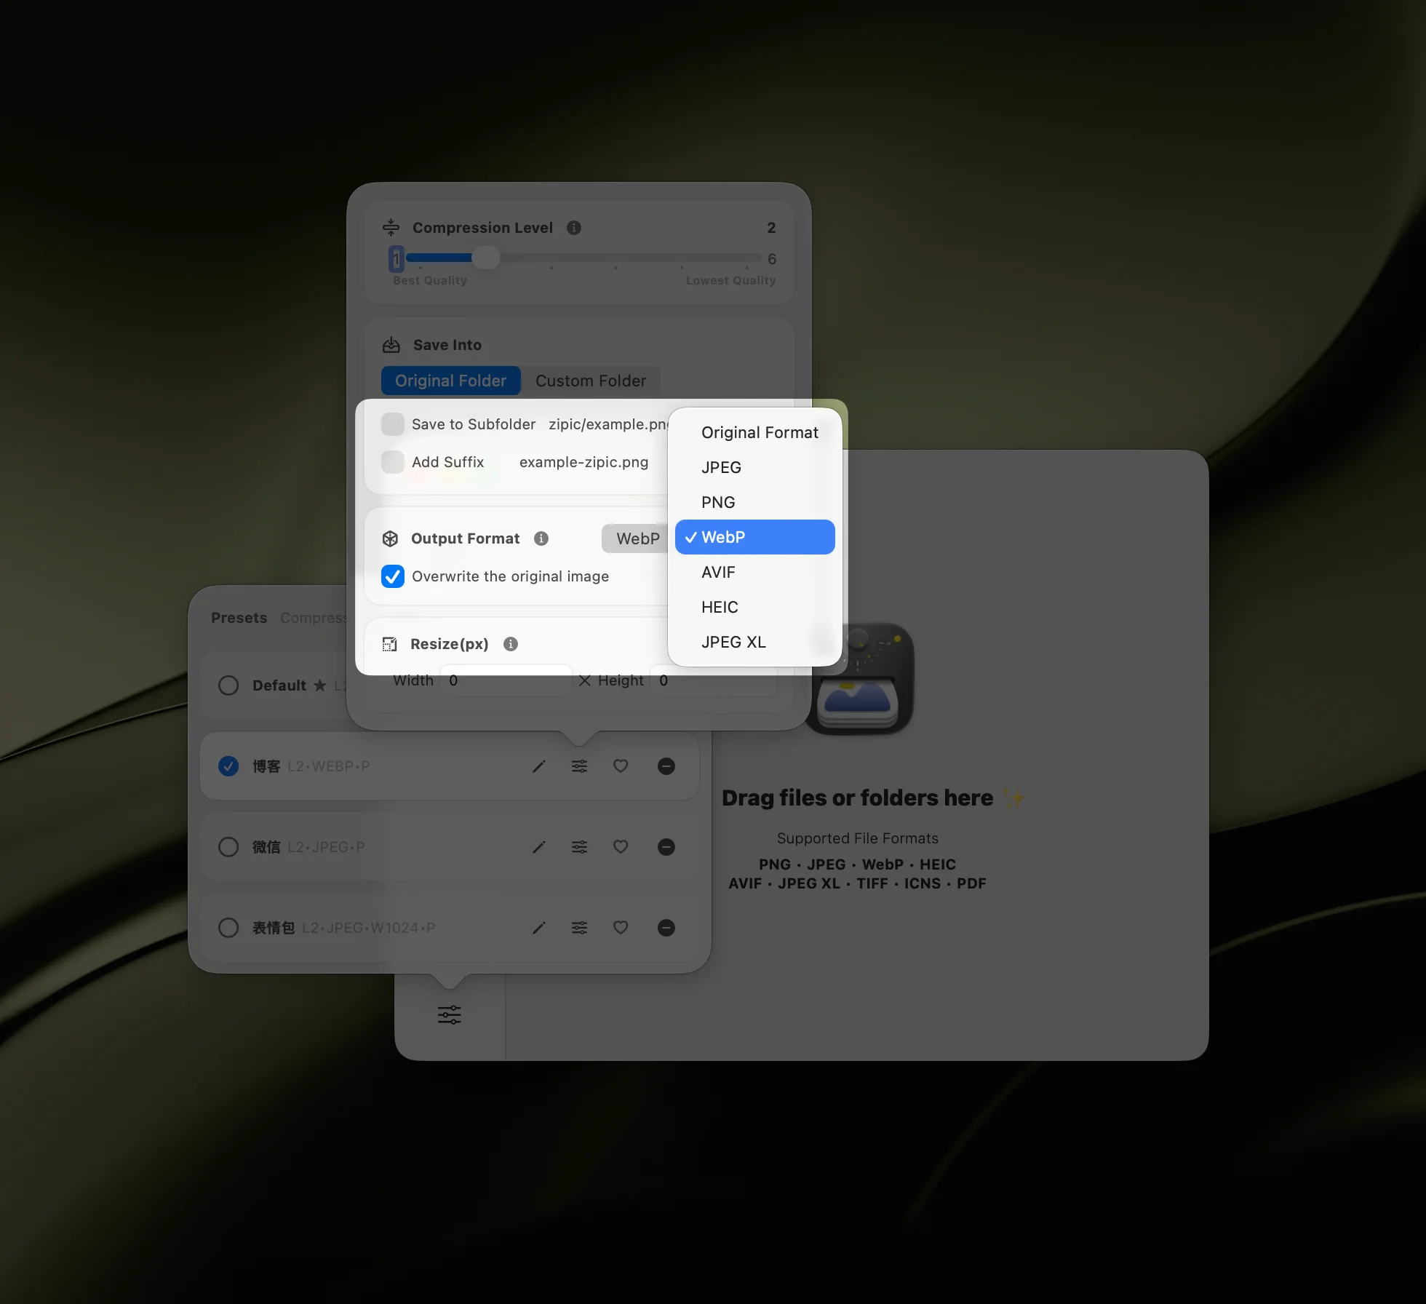Image resolution: width=1426 pixels, height=1304 pixels.
Task: Select AVIF from the format list
Action: 718,572
